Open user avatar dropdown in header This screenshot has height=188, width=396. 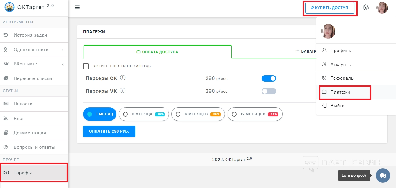pyautogui.click(x=382, y=8)
